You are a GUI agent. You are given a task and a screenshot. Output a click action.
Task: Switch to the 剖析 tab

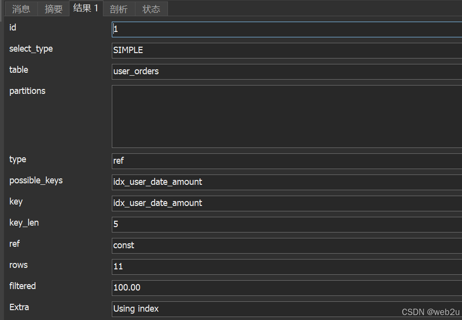[x=119, y=9]
